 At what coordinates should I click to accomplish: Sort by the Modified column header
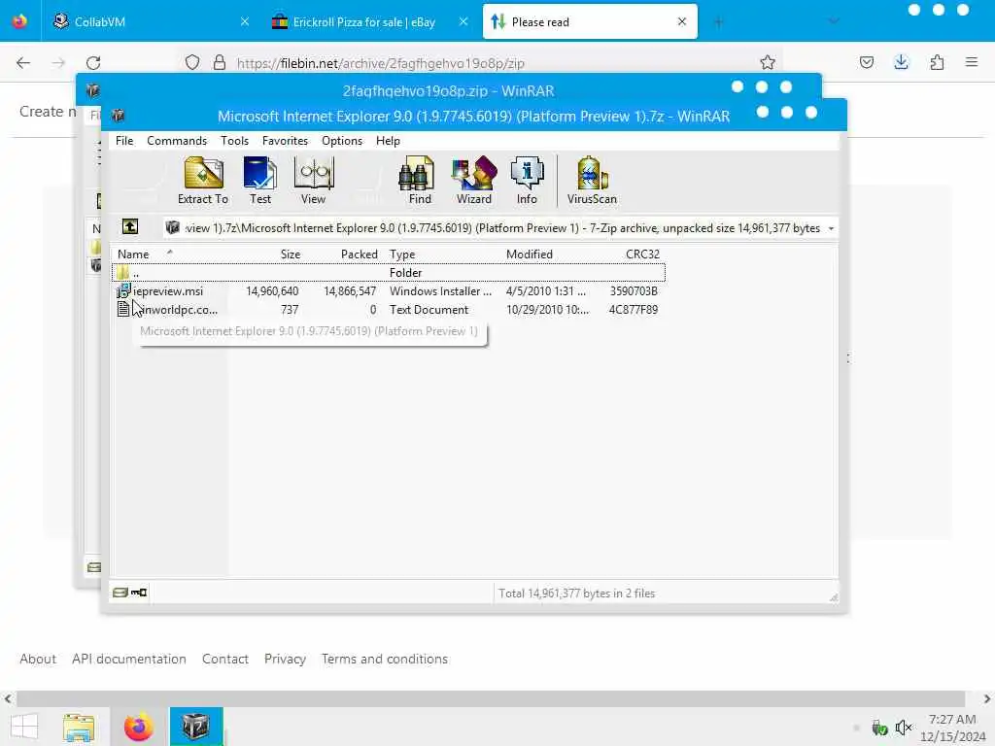tap(530, 254)
